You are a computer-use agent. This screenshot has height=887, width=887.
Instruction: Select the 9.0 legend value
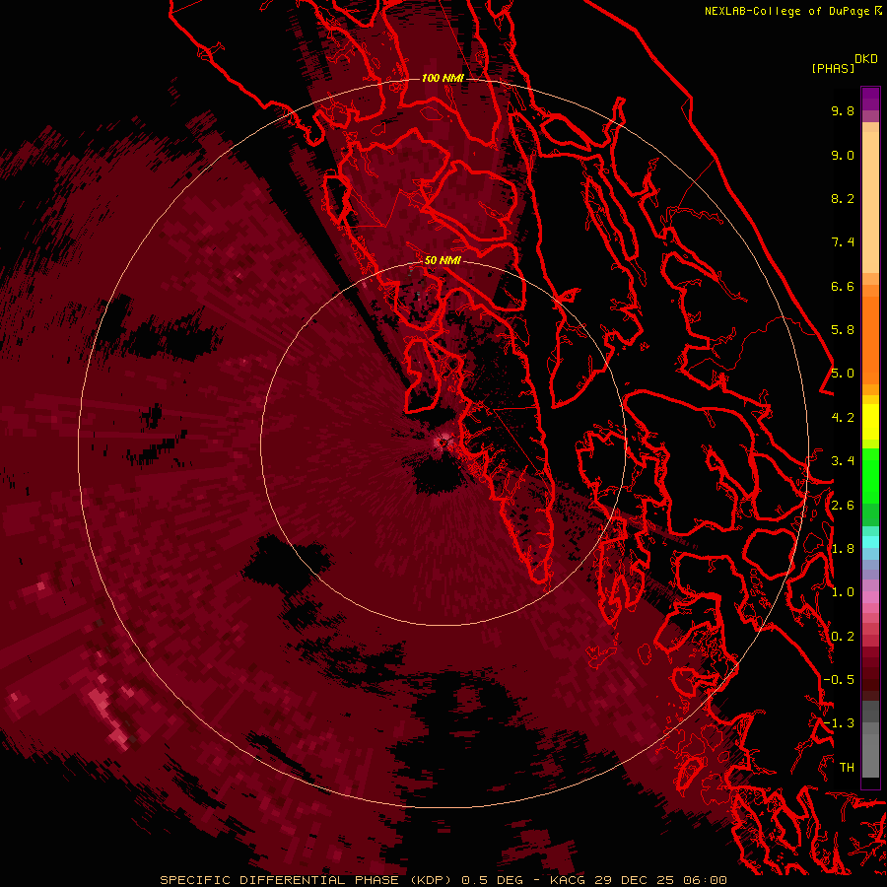tap(843, 155)
